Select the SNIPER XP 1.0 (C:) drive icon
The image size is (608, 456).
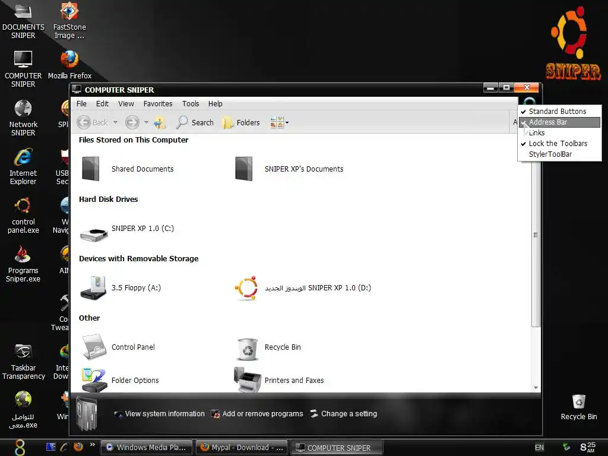pyautogui.click(x=93, y=234)
